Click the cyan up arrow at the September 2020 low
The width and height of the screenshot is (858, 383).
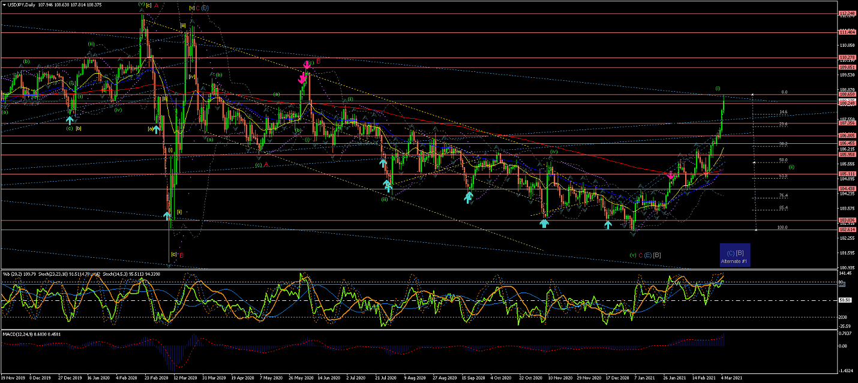pyautogui.click(x=468, y=196)
